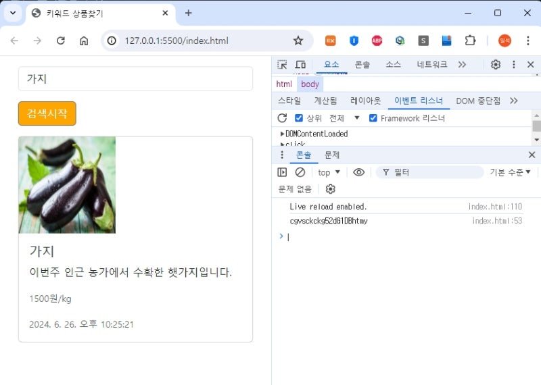This screenshot has width=541, height=385.
Task: Click the console 필터 input field
Action: 429,172
